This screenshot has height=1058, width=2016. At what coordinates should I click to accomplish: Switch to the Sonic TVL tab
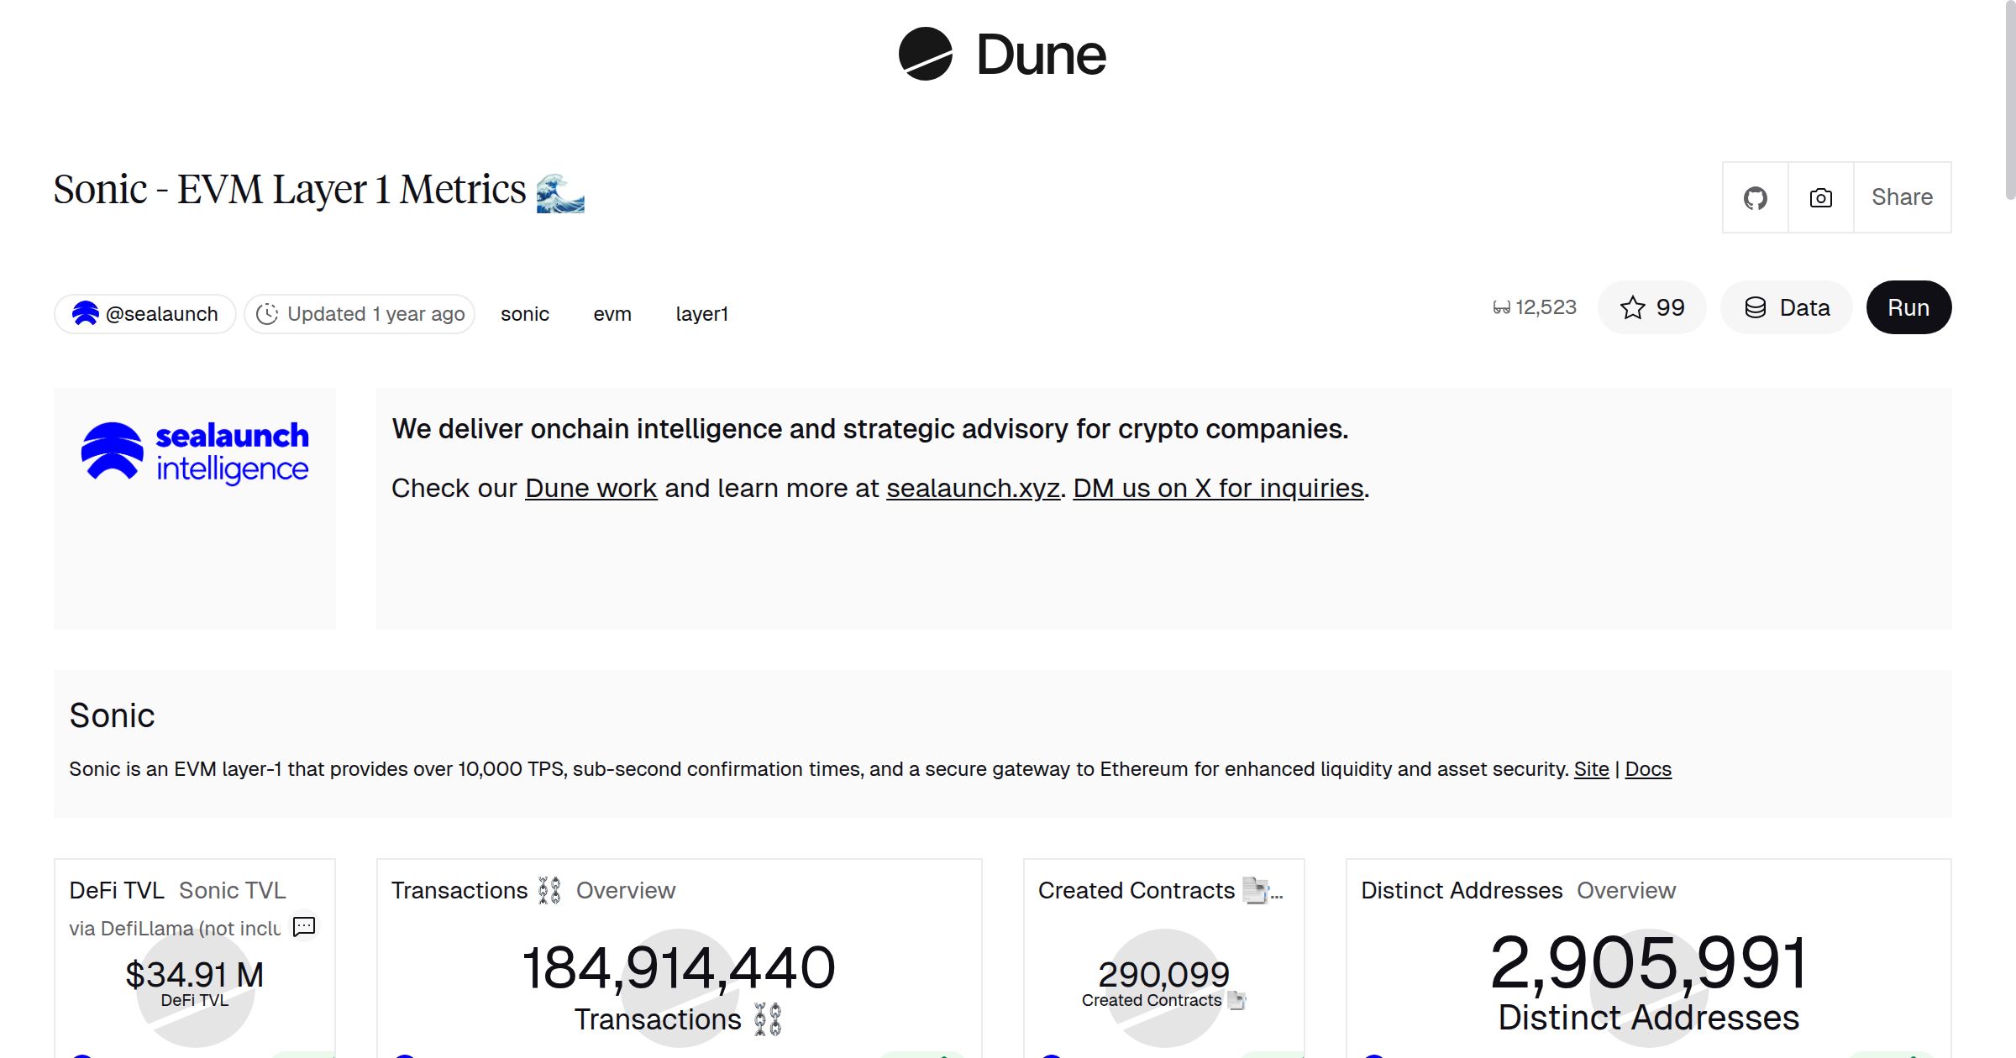(231, 890)
